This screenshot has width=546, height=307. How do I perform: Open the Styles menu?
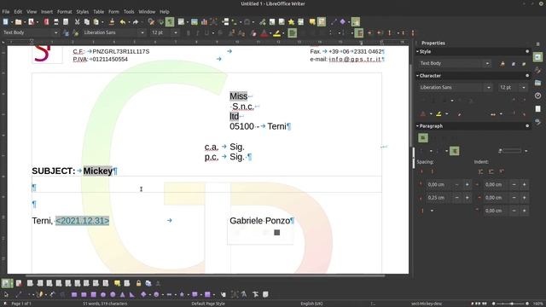(x=83, y=12)
